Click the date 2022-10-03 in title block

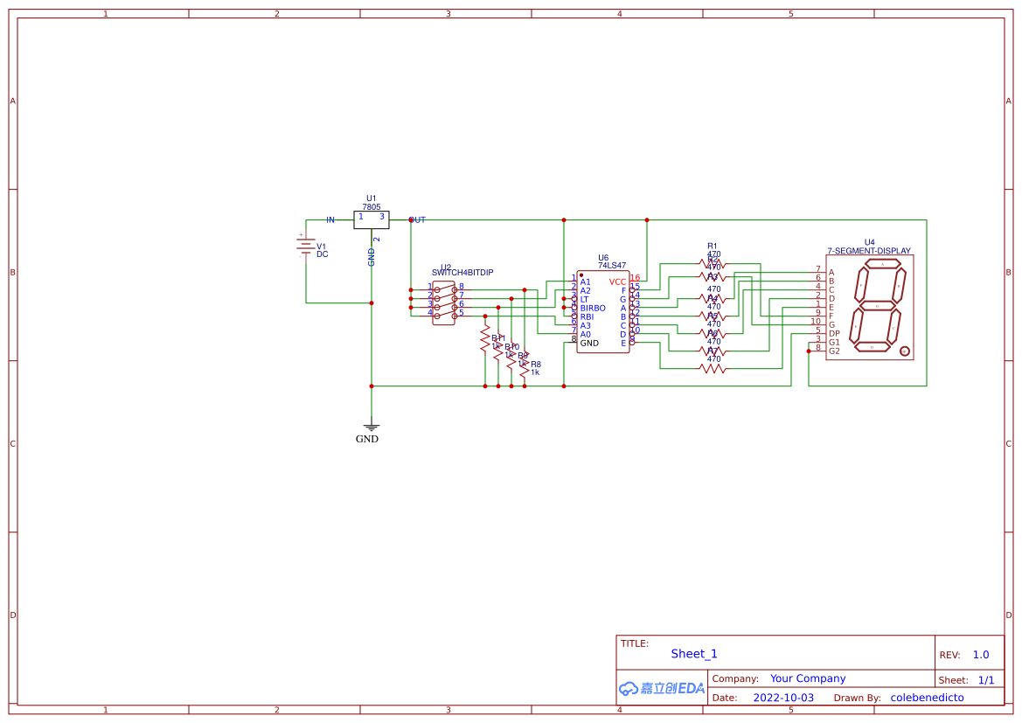[783, 697]
